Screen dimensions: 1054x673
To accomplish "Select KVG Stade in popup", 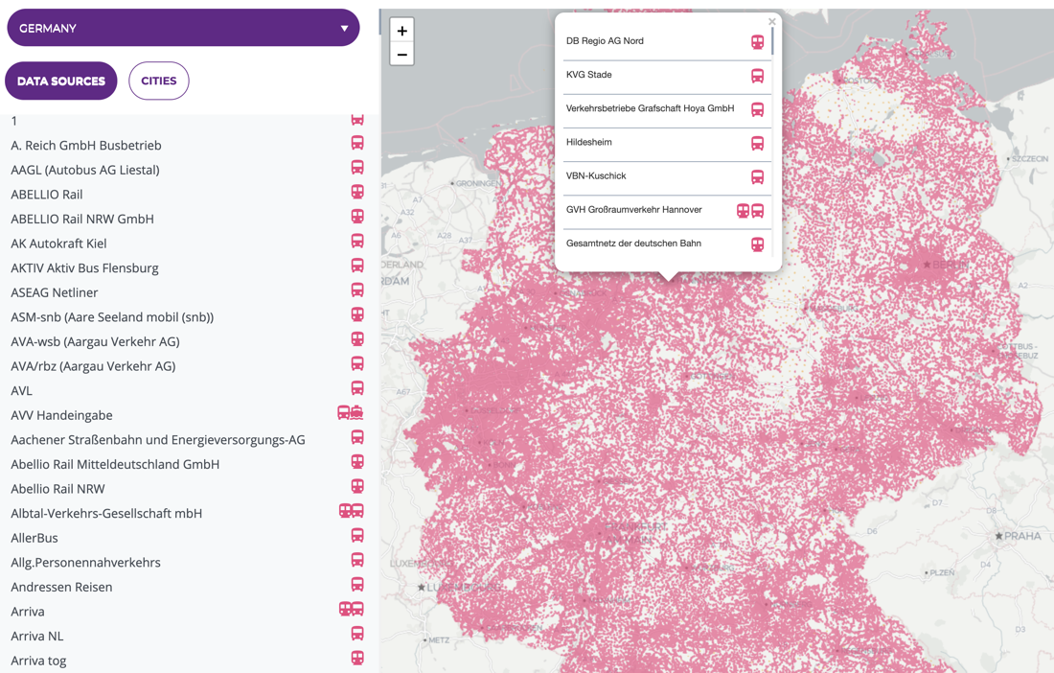I will tap(589, 75).
